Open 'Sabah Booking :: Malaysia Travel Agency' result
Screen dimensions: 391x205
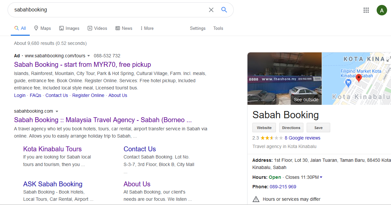(x=103, y=120)
